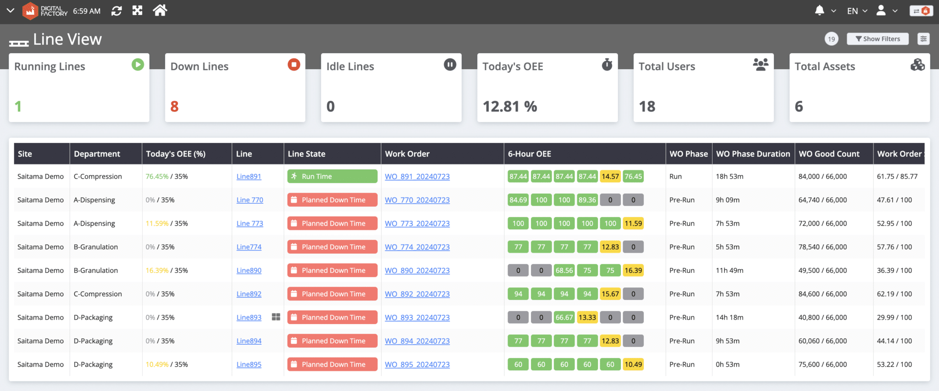Click the connection status icon at top right

point(921,11)
